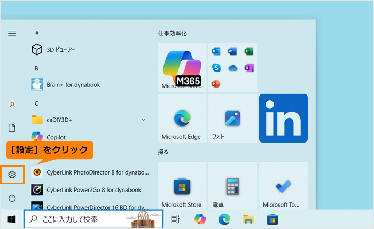
Task: Open OneNote in the Office tile group
Action: [x=249, y=68]
